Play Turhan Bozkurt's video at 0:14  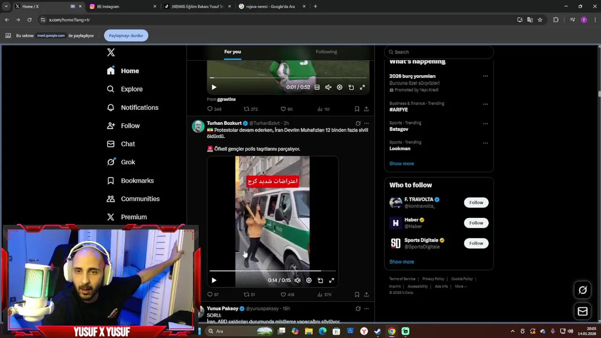pyautogui.click(x=214, y=280)
